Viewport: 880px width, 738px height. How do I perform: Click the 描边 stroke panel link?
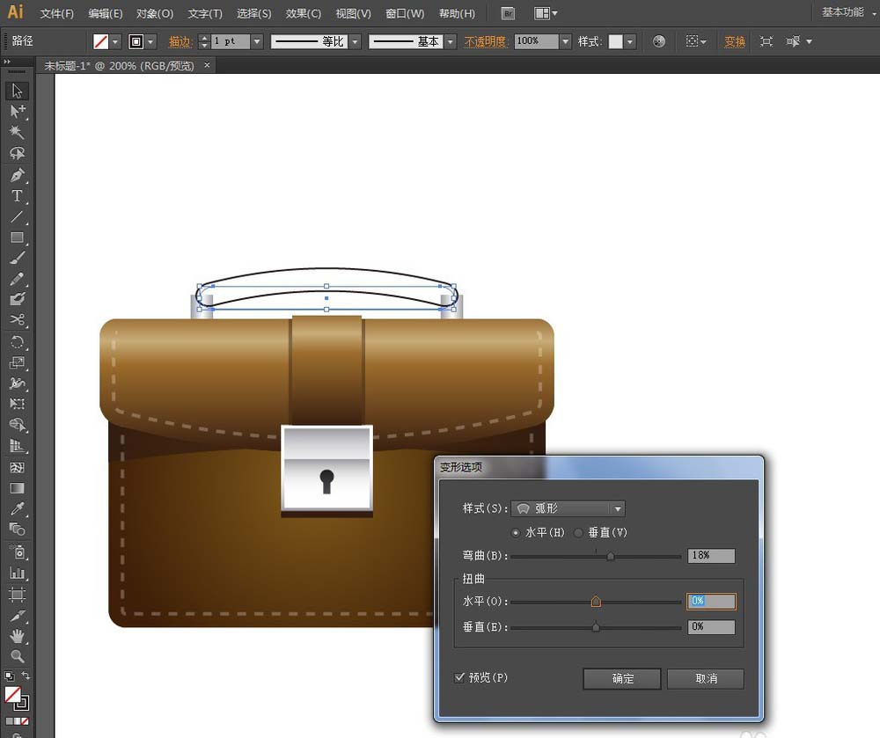point(180,41)
